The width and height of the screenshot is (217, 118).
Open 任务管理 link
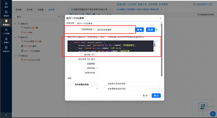pyautogui.click(x=153, y=4)
